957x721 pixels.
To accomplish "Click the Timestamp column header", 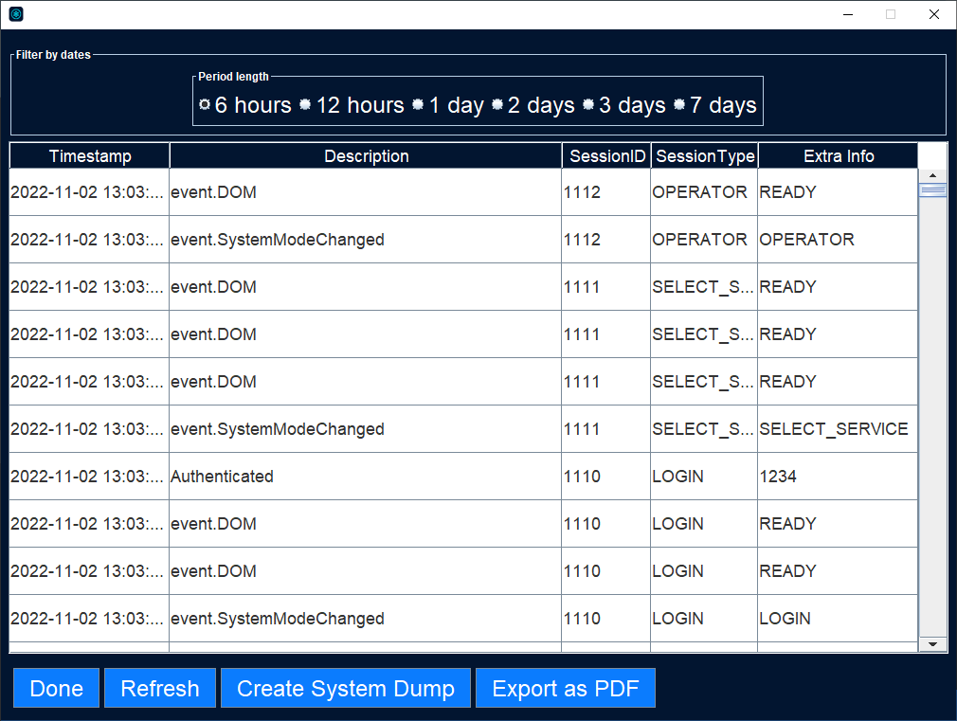I will (x=90, y=156).
